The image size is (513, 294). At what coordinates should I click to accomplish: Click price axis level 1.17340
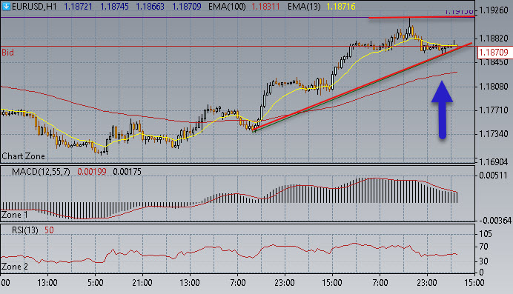[494, 134]
